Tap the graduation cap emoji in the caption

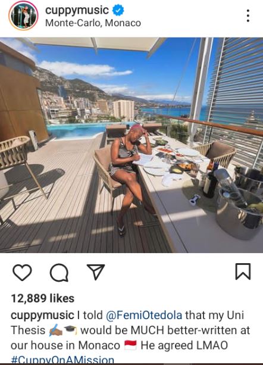click(x=71, y=330)
